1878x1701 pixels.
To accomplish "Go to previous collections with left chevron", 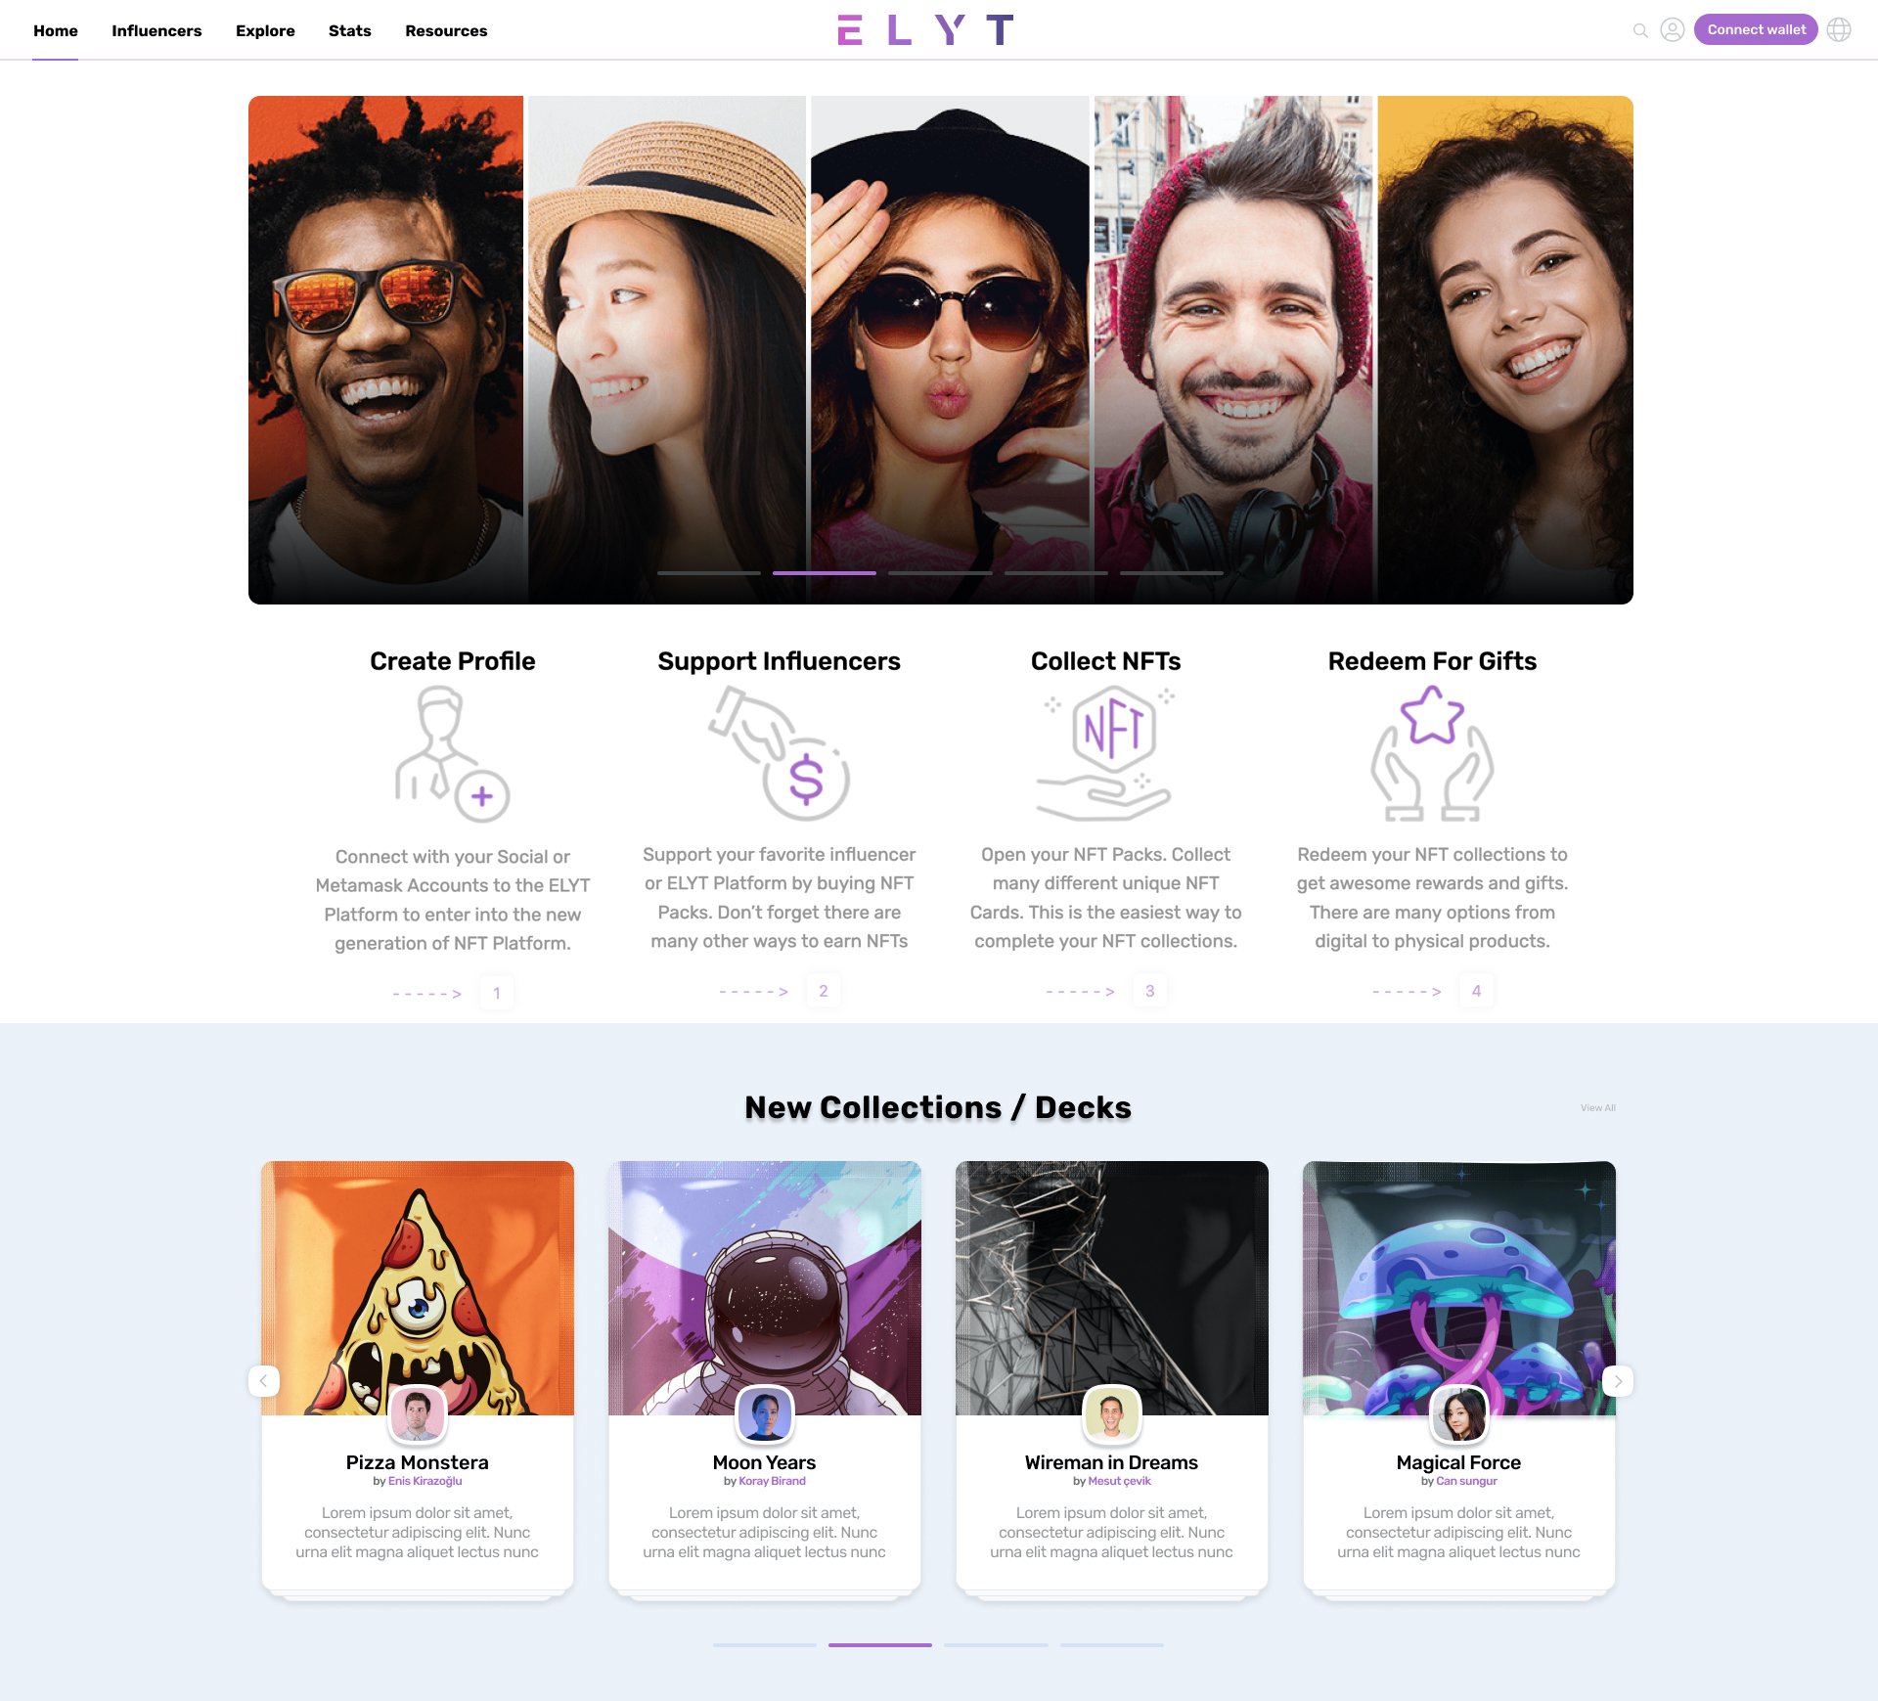I will point(264,1381).
